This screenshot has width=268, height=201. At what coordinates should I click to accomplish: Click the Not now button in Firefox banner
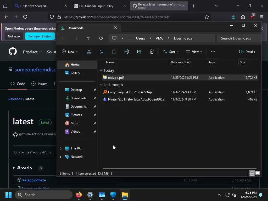[14, 36]
